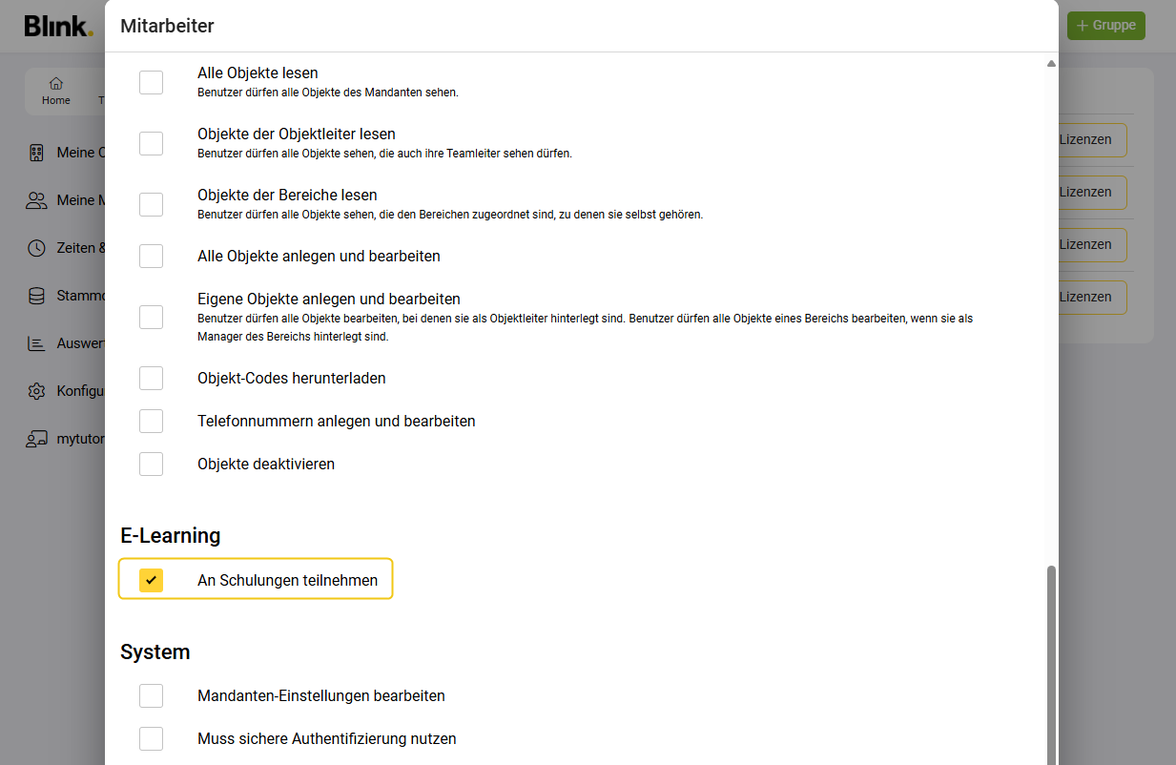
Task: Click the chart icon for Auswertungen
Action: click(x=36, y=343)
